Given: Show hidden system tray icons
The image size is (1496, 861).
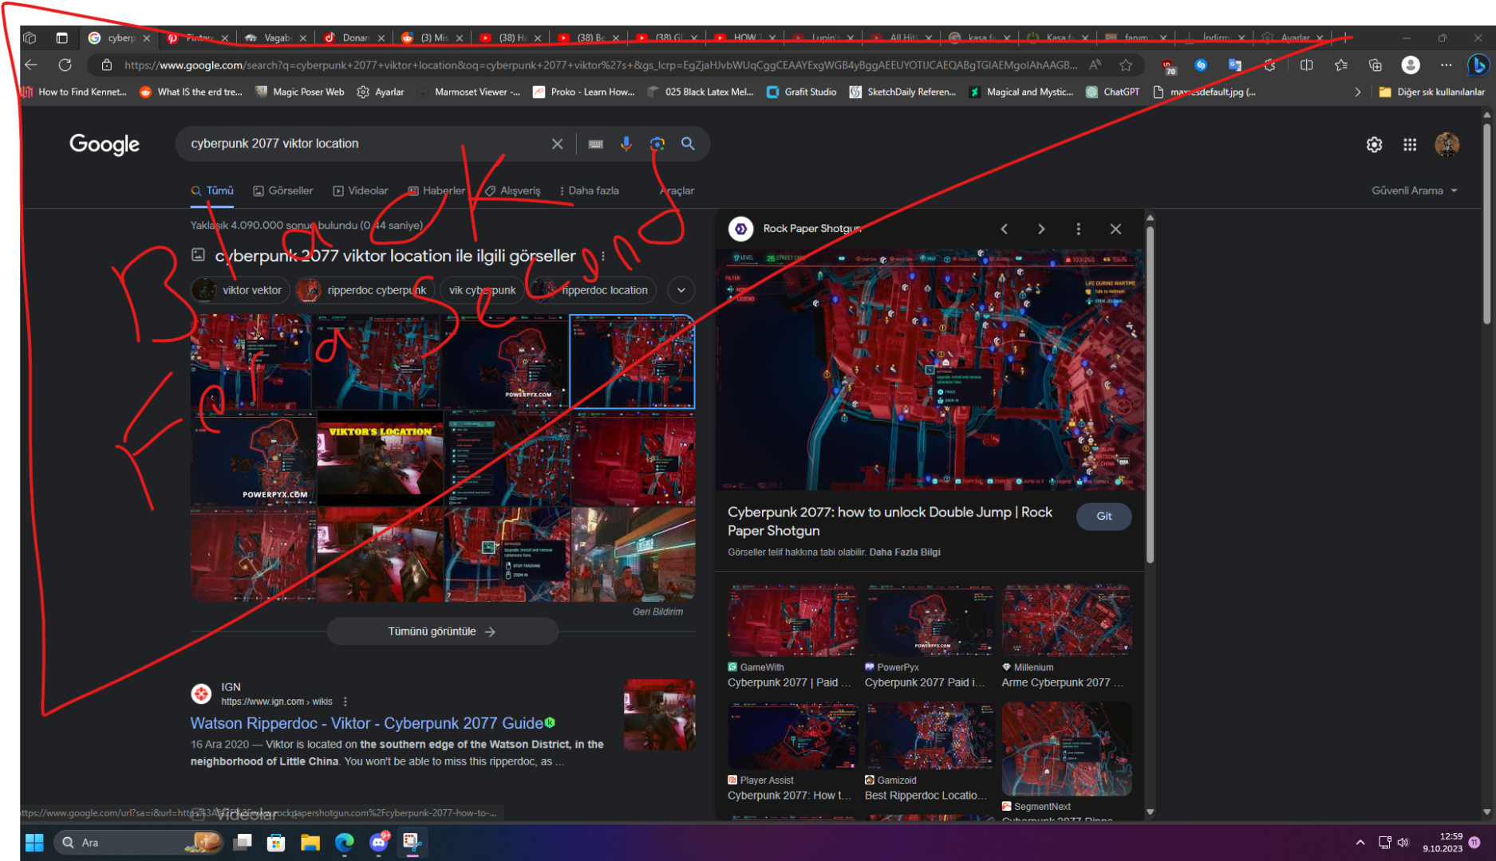Looking at the screenshot, I should pos(1360,843).
